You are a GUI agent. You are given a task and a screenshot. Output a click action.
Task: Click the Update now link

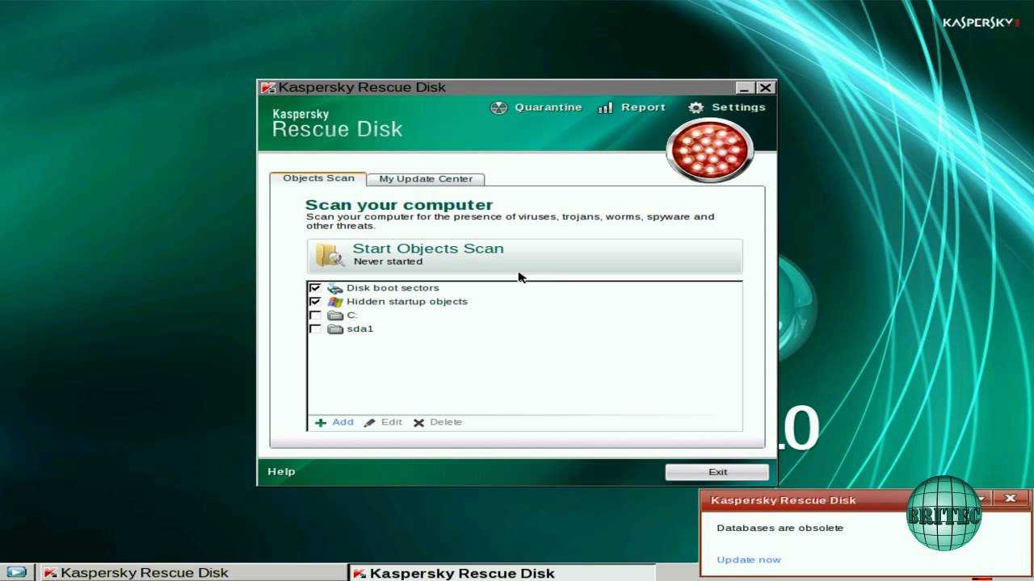(x=749, y=560)
